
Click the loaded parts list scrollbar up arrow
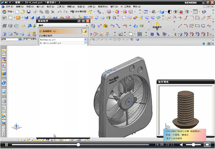click(85, 39)
